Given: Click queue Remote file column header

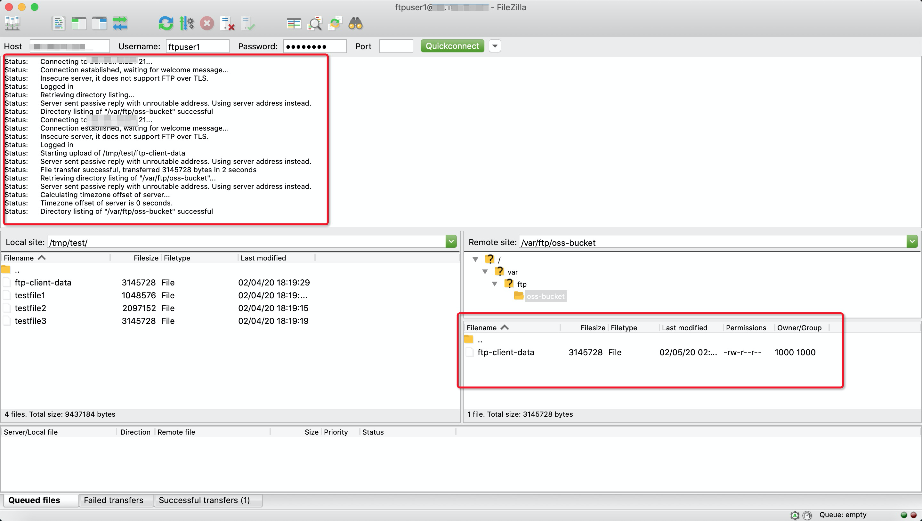Looking at the screenshot, I should click(x=213, y=432).
